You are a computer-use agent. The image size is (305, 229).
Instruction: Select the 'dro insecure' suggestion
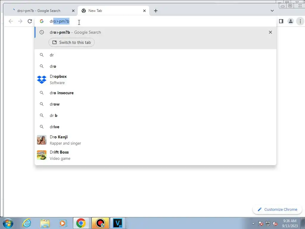click(155, 93)
